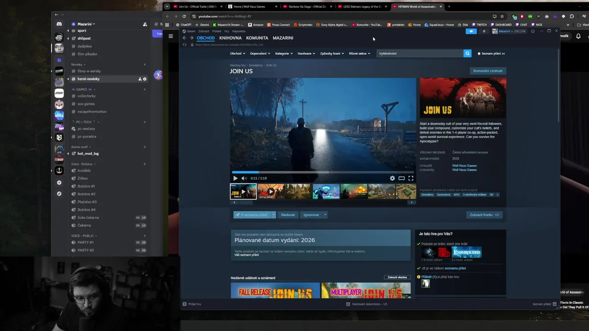This screenshot has width=589, height=331.
Task: Click Discord add a server plus icon
Action: point(59,183)
